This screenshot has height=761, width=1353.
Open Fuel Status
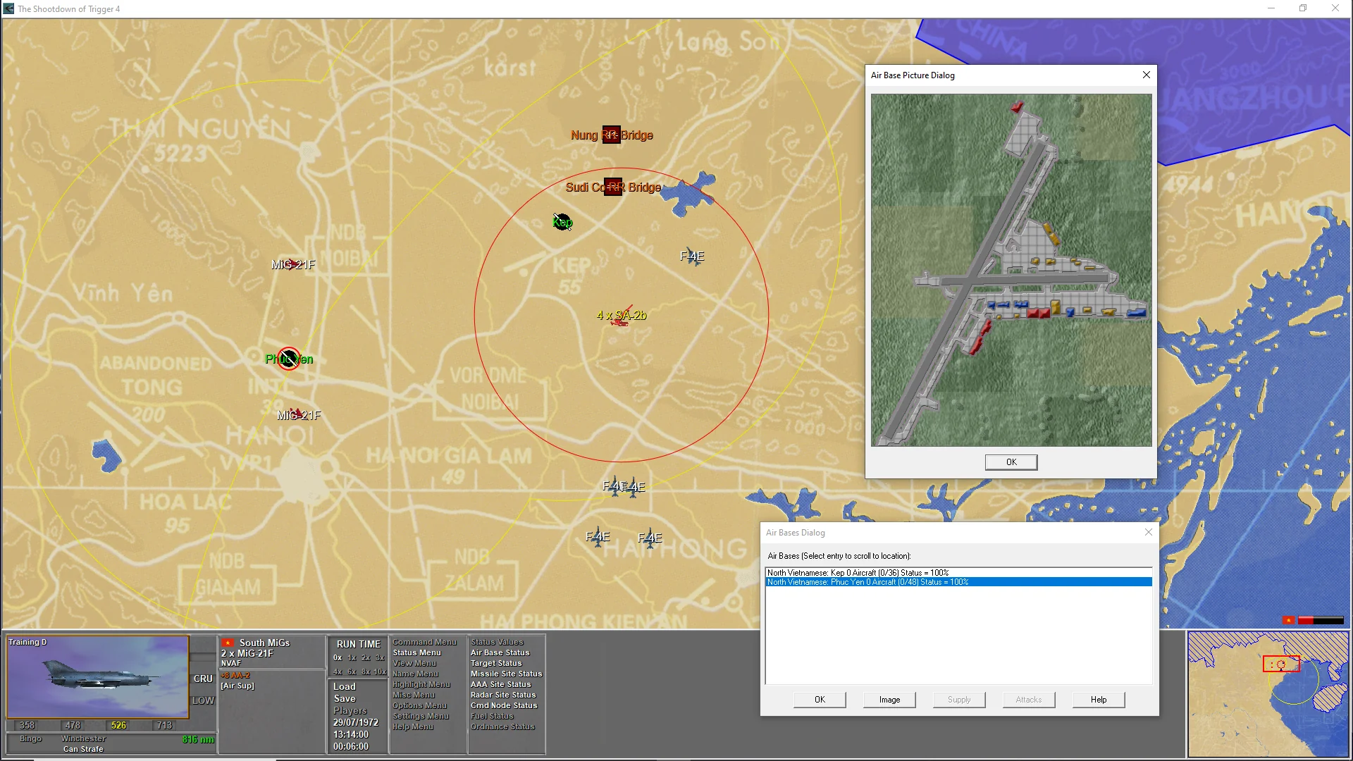click(492, 716)
